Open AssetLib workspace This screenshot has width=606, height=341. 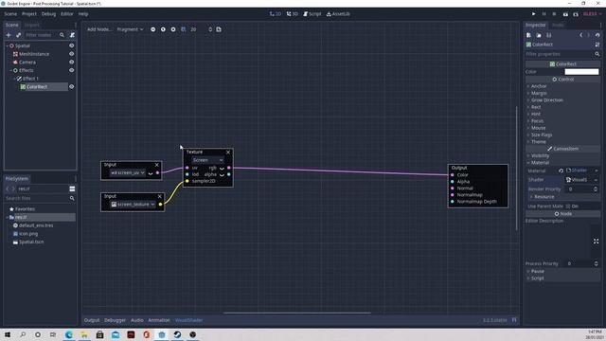tap(338, 14)
